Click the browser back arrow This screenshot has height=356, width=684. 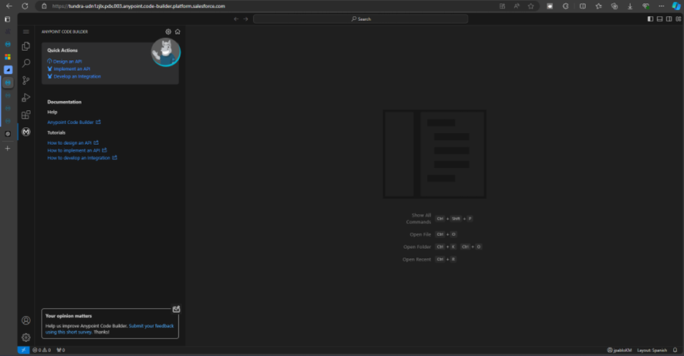[x=9, y=6]
